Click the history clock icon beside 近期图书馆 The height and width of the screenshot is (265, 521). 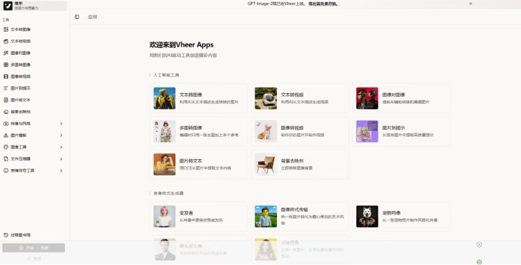point(6,235)
